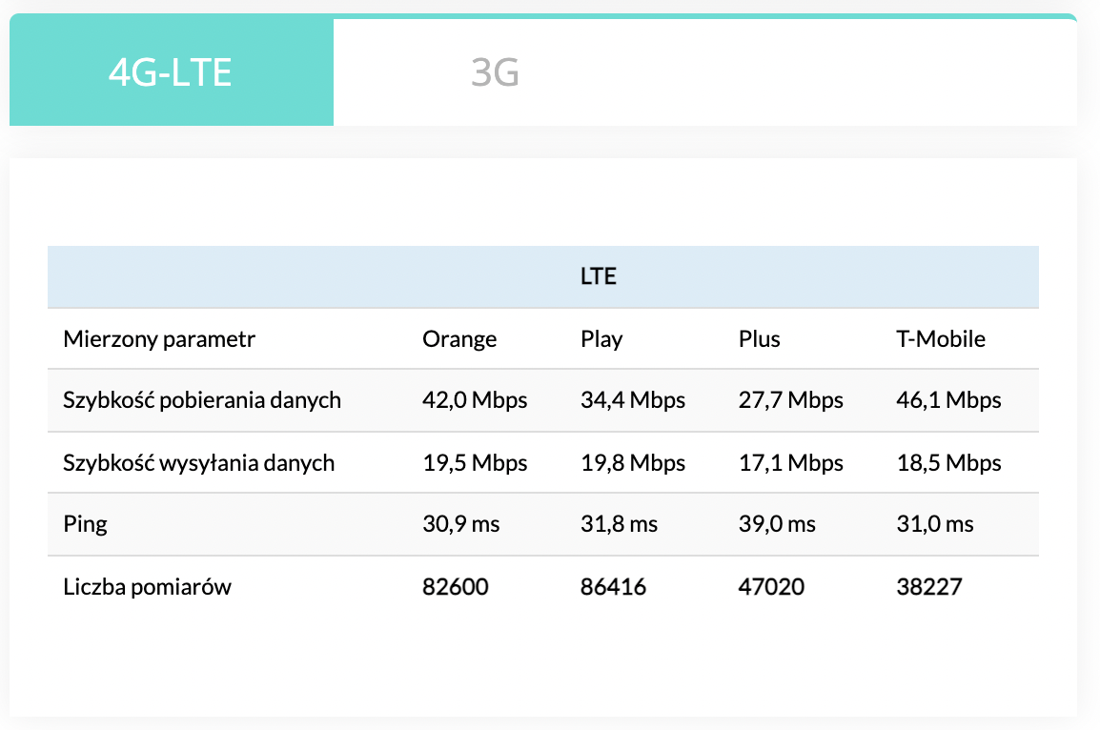Screen dimensions: 1100x730
Task: Switch to the 4G-LTE tab
Action: tap(171, 73)
